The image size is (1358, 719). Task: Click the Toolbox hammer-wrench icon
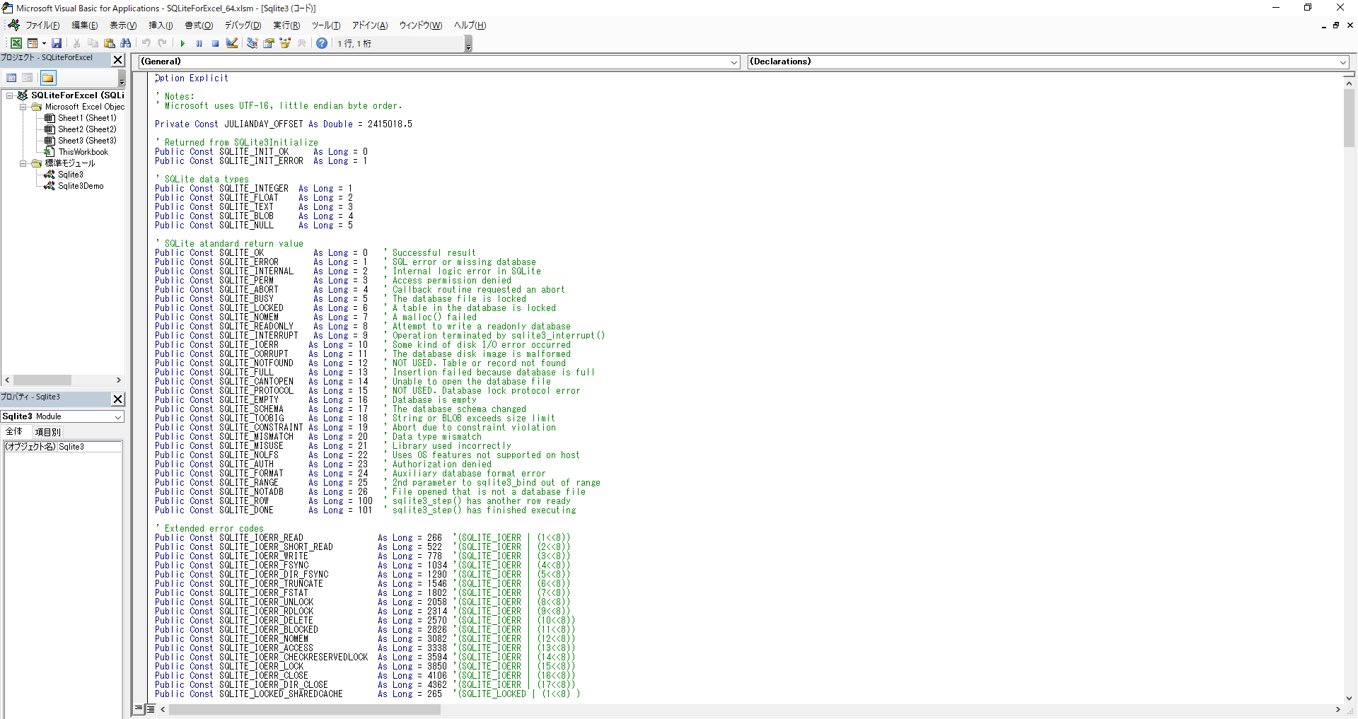pyautogui.click(x=302, y=43)
